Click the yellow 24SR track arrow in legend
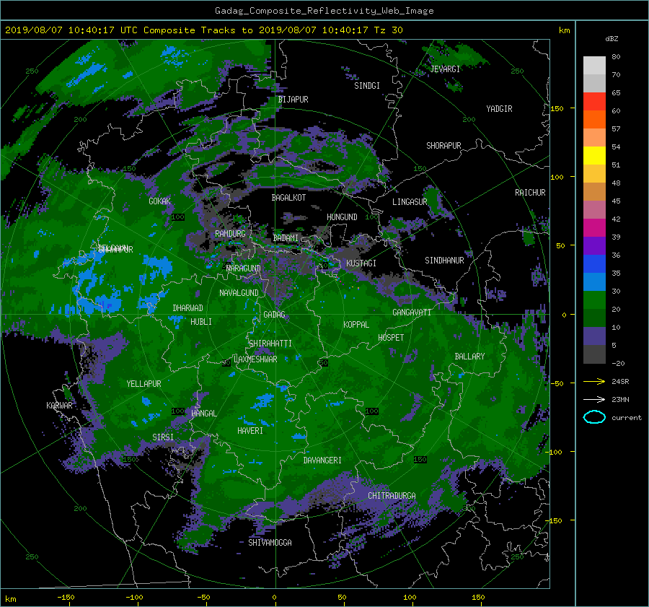This screenshot has height=607, width=649. tap(594, 382)
